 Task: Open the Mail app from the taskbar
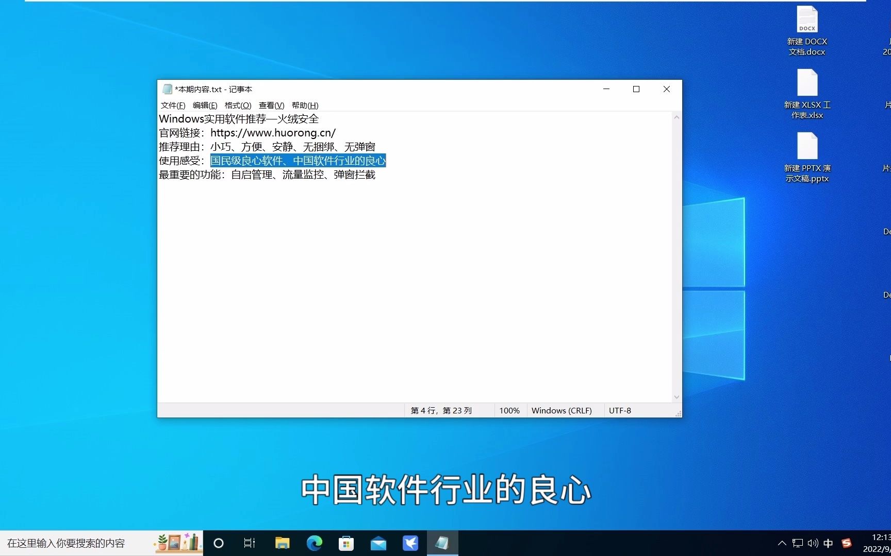coord(378,543)
